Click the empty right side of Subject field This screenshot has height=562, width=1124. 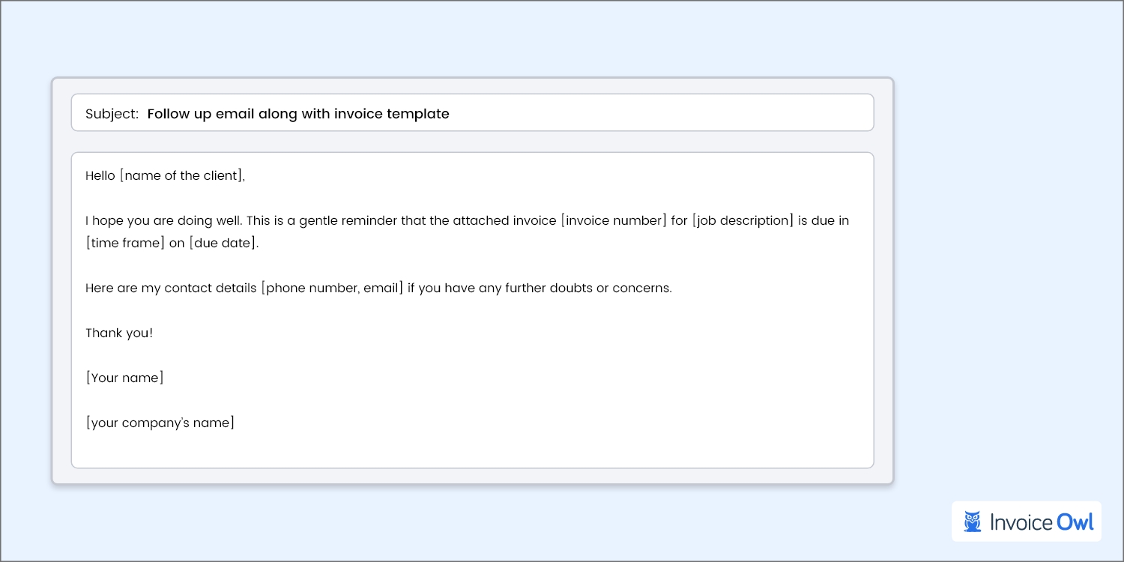tap(674, 113)
